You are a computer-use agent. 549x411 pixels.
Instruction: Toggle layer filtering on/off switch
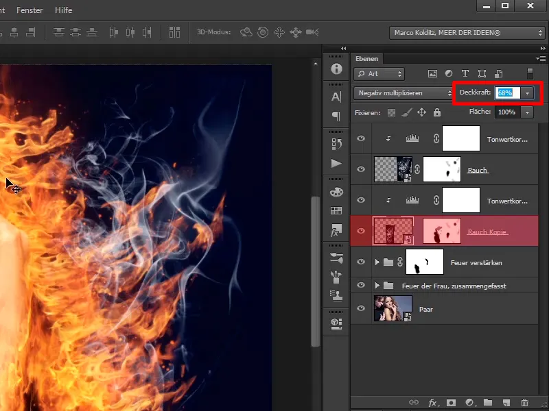(x=530, y=74)
